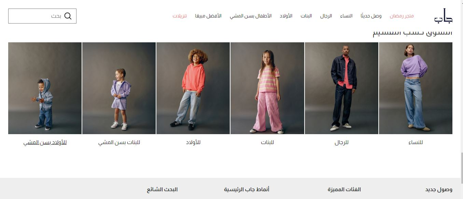
Task: Open the toddler girl in purple thumbnail
Action: click(119, 88)
